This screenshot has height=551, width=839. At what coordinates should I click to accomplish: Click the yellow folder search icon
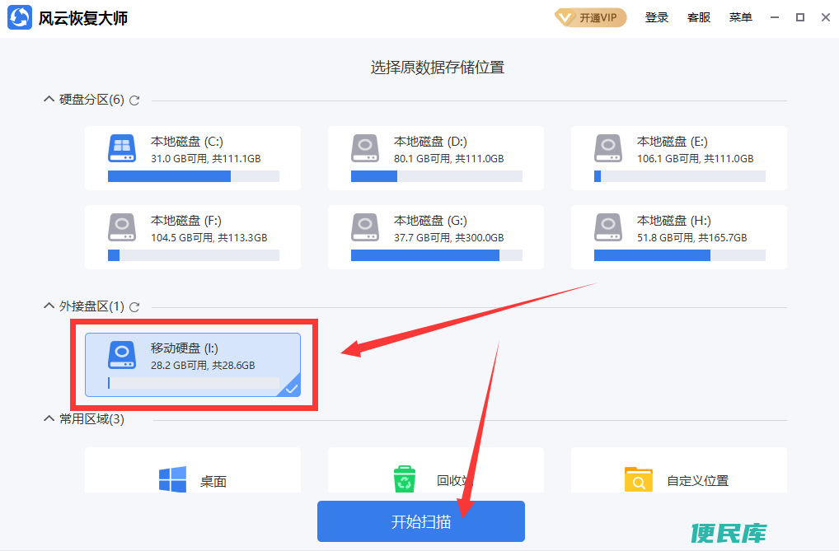pos(639,479)
